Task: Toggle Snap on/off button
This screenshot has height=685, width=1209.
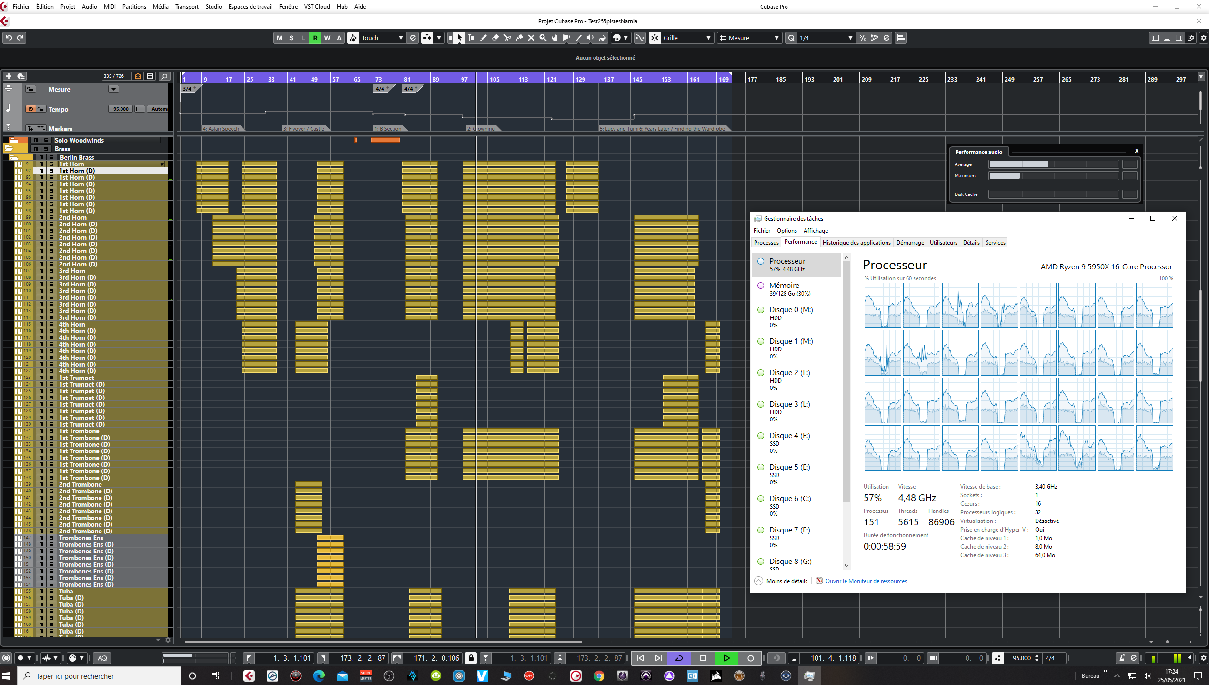Action: (655, 38)
